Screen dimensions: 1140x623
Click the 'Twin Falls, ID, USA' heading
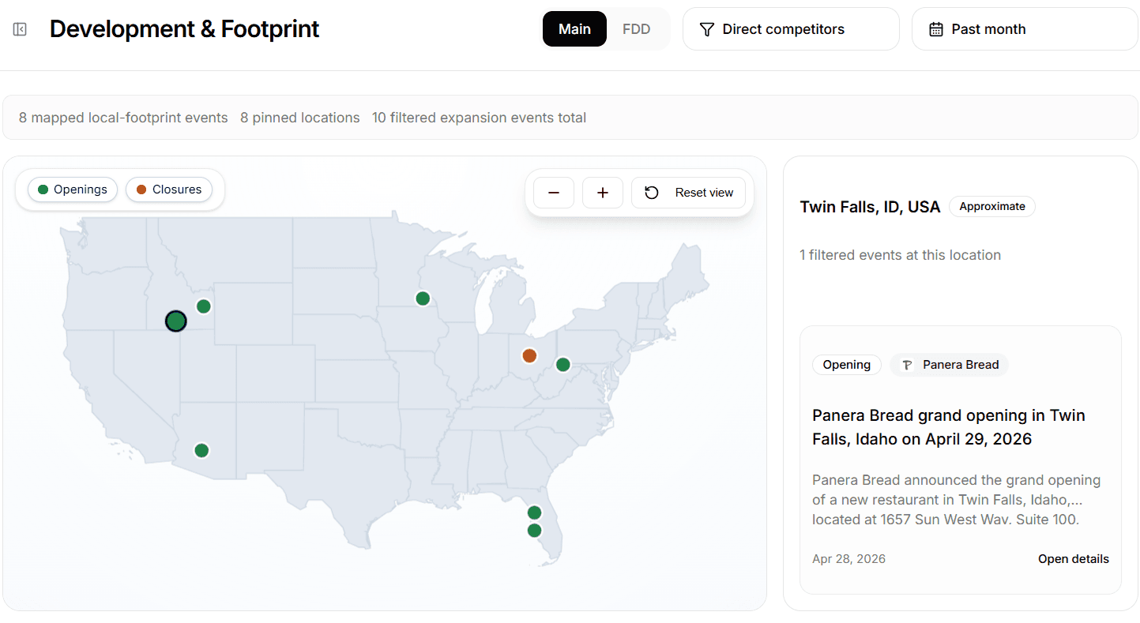tap(870, 207)
